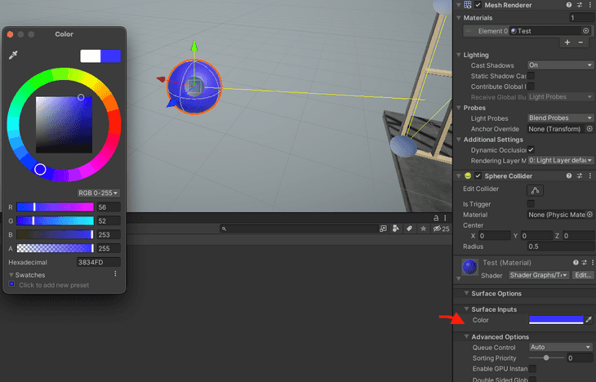Image resolution: width=596 pixels, height=382 pixels.
Task: Open the bottom panel three-dot menu
Action: [445, 218]
